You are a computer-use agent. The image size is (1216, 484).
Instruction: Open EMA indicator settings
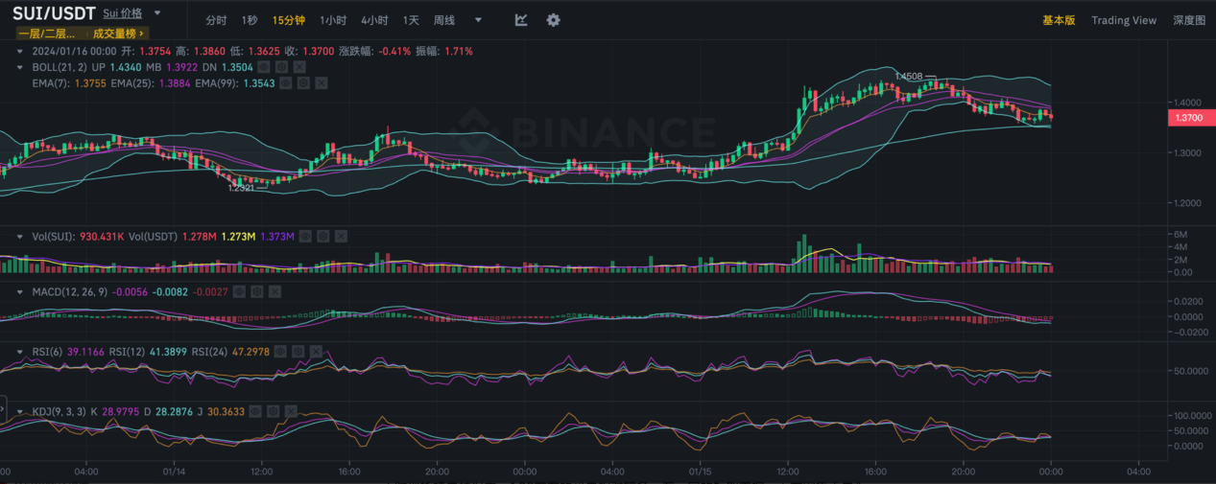pyautogui.click(x=303, y=83)
